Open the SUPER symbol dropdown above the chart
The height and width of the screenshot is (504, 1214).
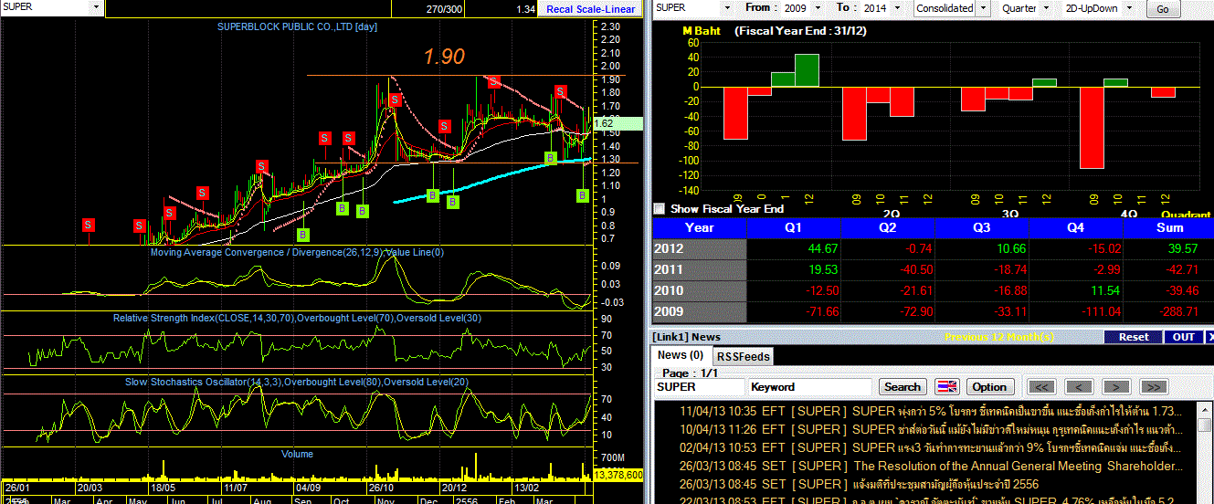click(95, 7)
